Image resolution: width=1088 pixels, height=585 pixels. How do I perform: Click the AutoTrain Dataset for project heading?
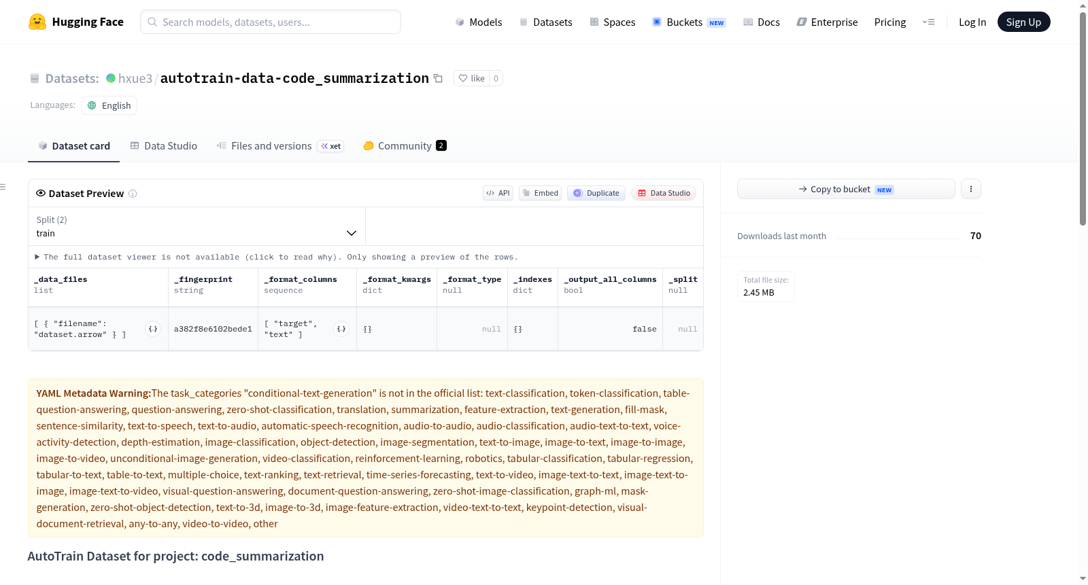pyautogui.click(x=175, y=556)
